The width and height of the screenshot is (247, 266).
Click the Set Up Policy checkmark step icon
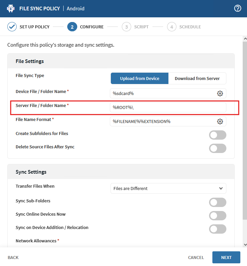tap(12, 27)
